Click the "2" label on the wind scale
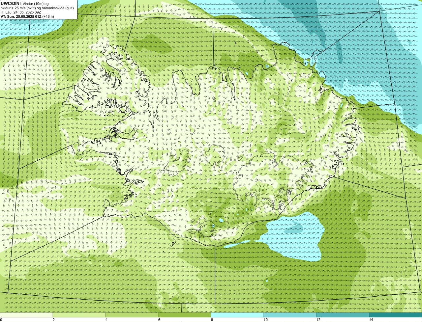 pyautogui.click(x=53, y=320)
